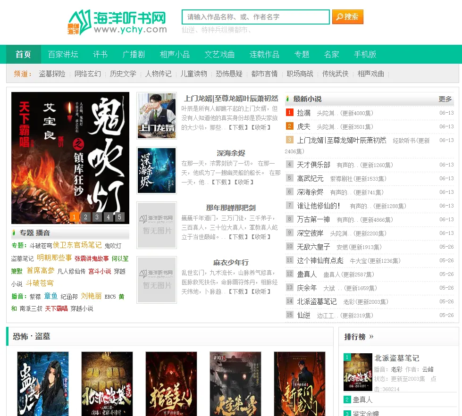Choose the 相声戏曲 channel

coord(370,74)
